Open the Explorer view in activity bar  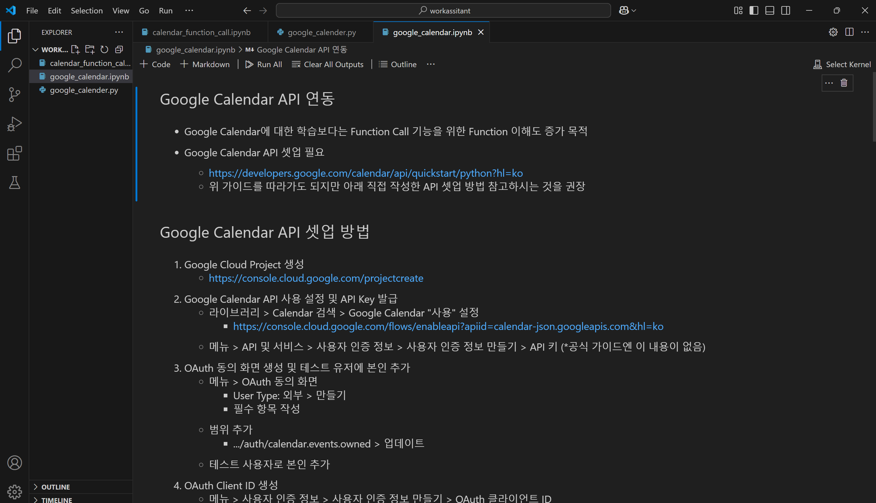pos(14,36)
